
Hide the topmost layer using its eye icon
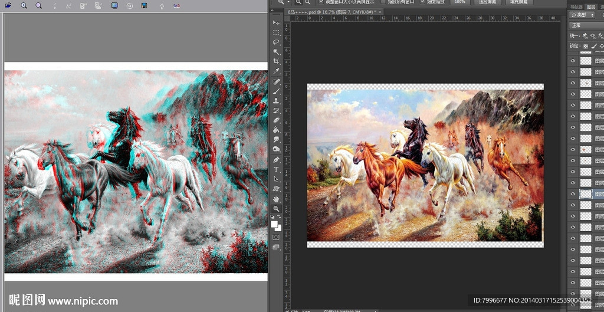[572, 60]
